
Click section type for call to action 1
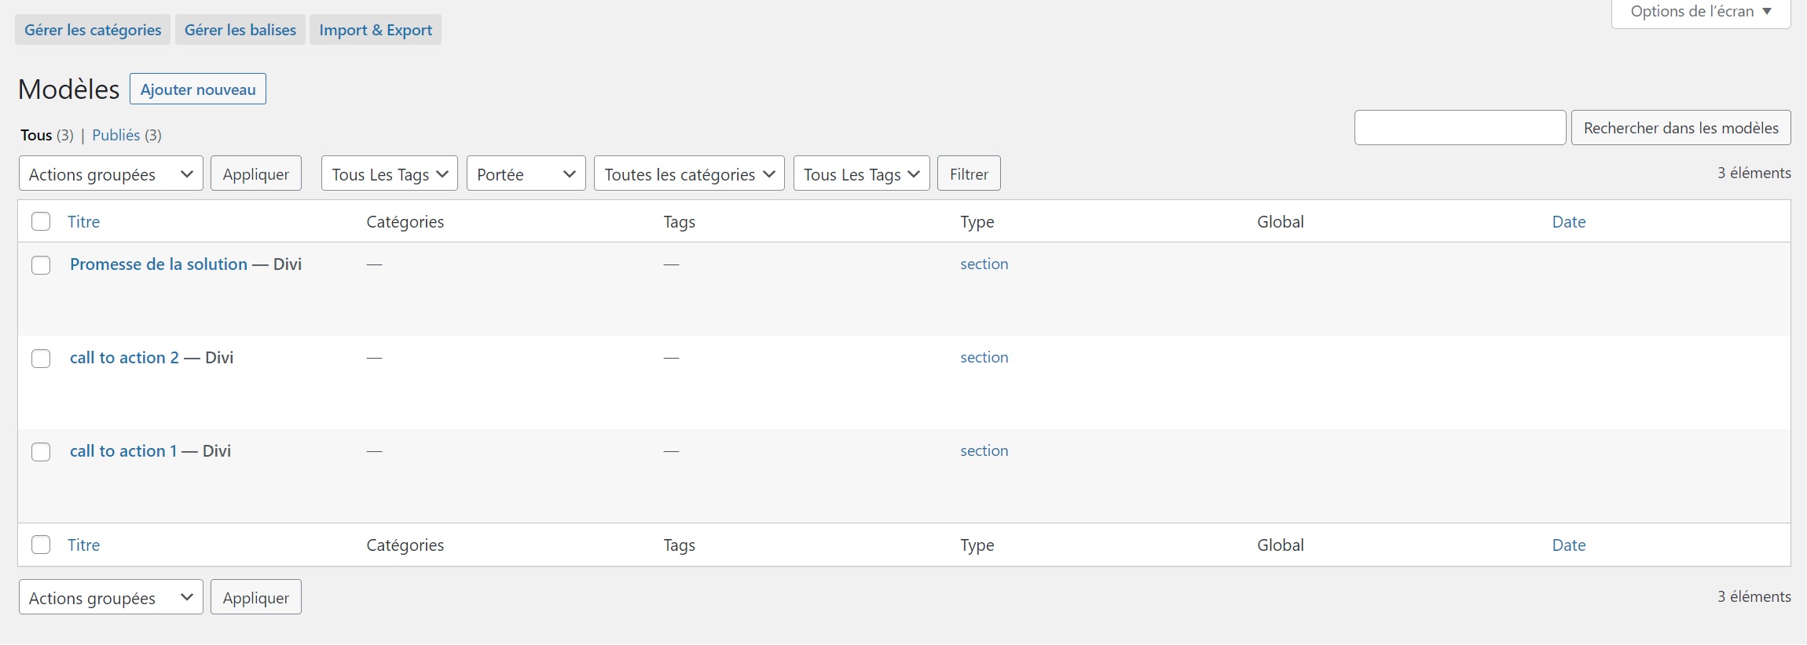(x=984, y=451)
